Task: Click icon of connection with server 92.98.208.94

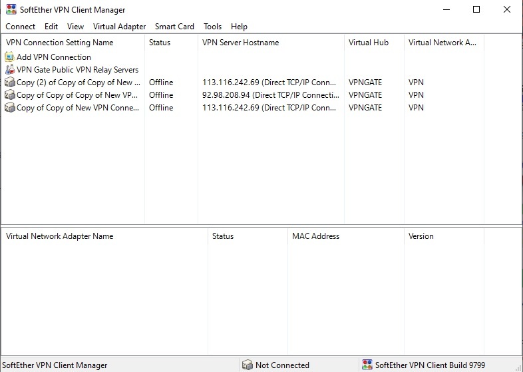Action: [x=10, y=95]
